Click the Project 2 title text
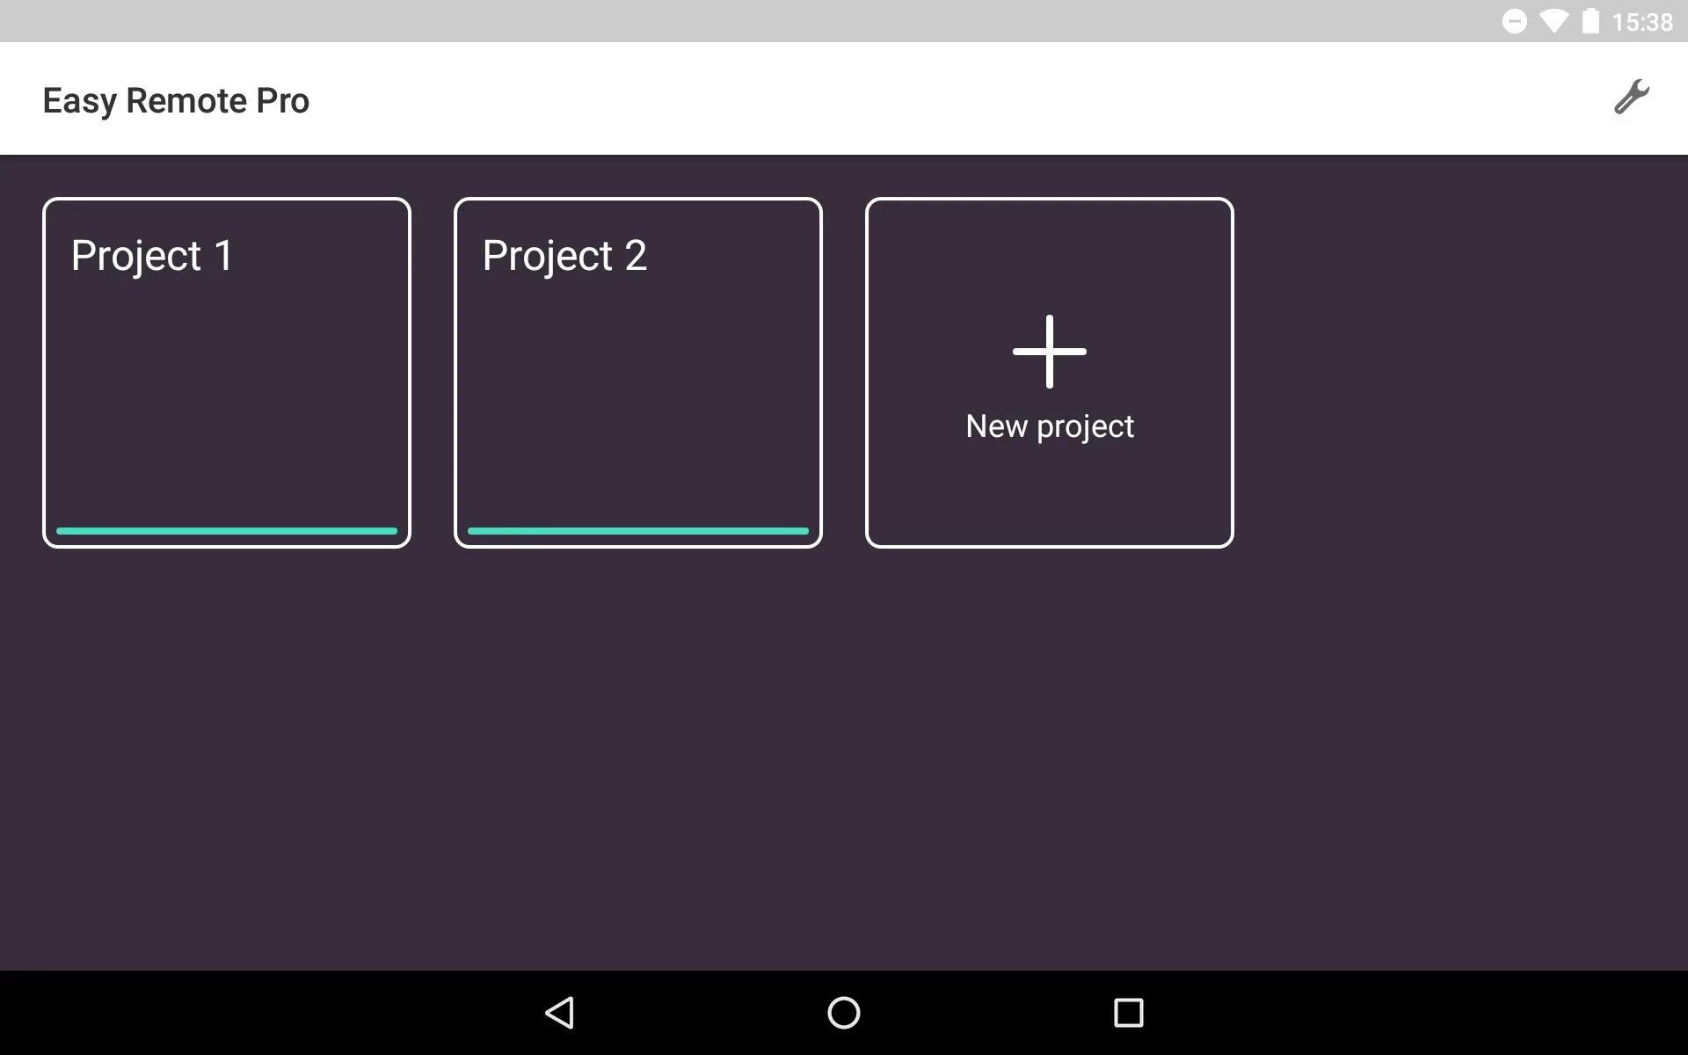 click(x=564, y=256)
